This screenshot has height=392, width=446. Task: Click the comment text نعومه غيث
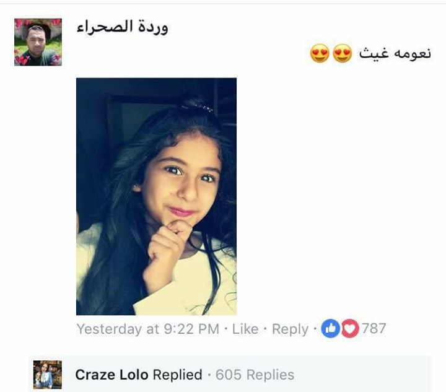[x=395, y=53]
